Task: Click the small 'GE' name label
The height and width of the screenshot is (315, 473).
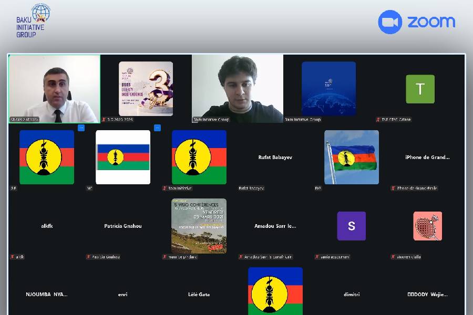Action: pos(13,188)
